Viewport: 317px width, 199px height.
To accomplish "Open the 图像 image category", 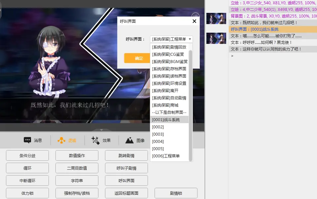I will coord(135,140).
